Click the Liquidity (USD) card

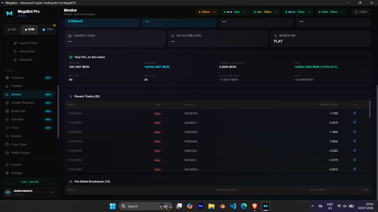[x=115, y=39]
